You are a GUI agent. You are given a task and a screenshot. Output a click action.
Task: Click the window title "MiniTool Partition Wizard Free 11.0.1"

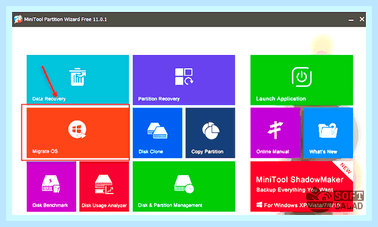[x=65, y=20]
